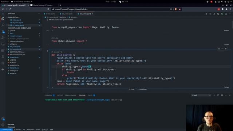Expand the TIMELINE section

tap(11, 127)
